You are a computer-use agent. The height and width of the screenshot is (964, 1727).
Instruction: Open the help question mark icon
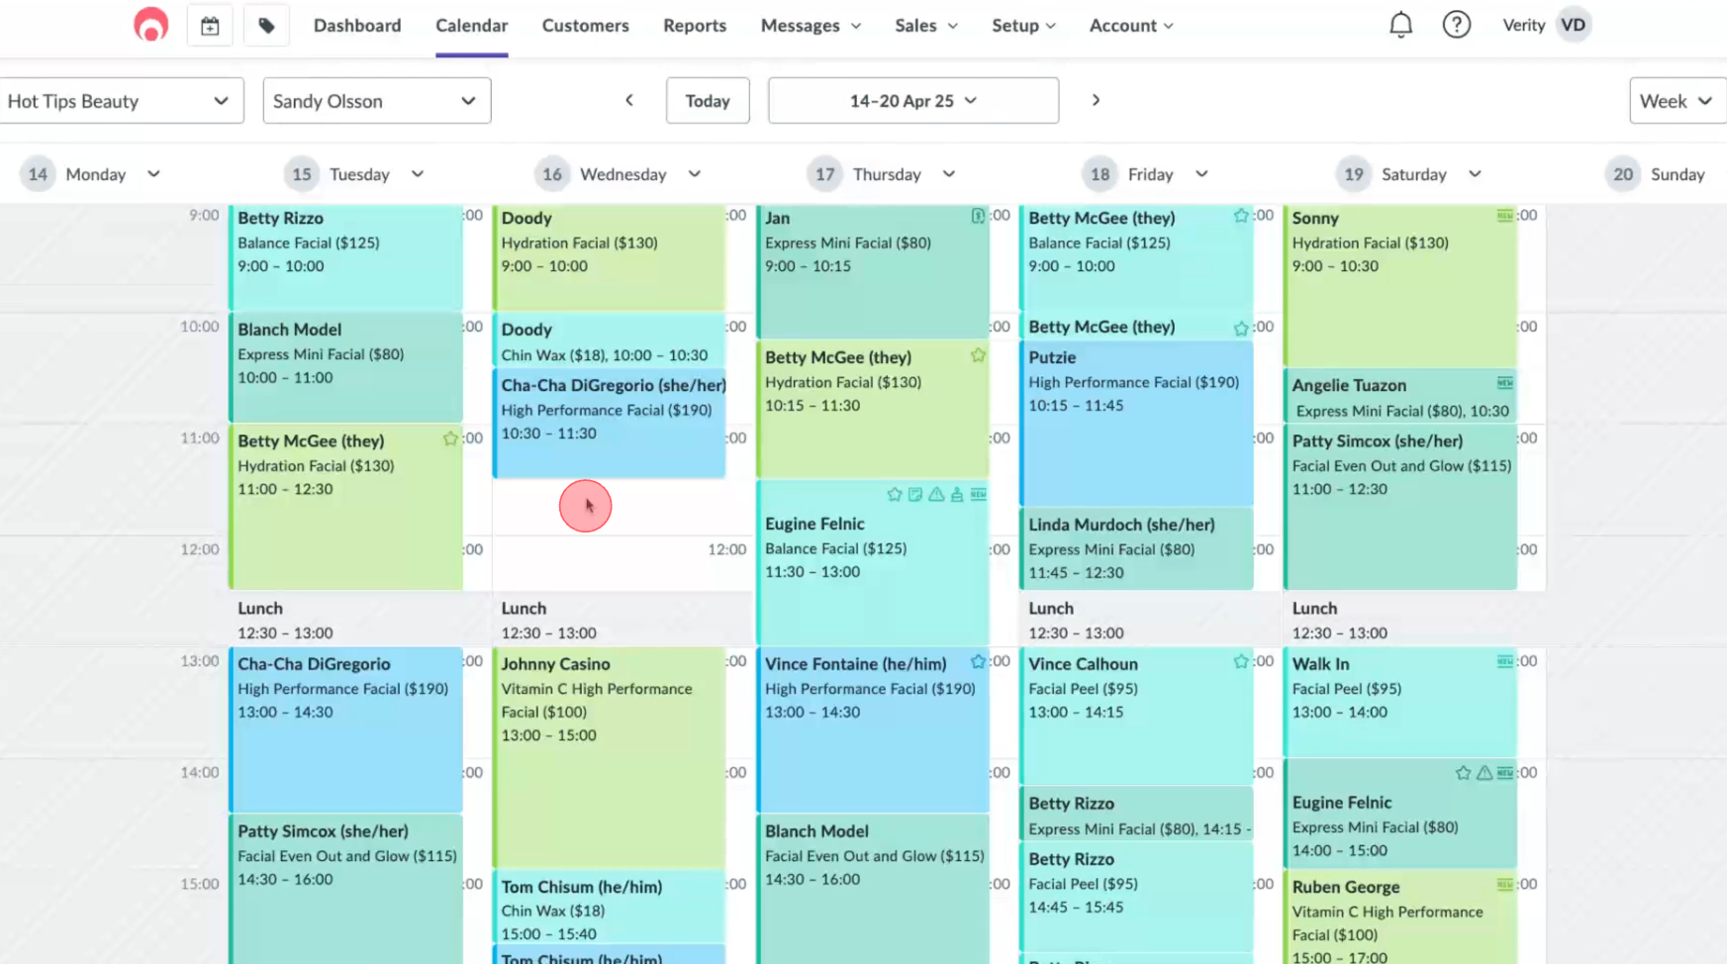(1456, 25)
